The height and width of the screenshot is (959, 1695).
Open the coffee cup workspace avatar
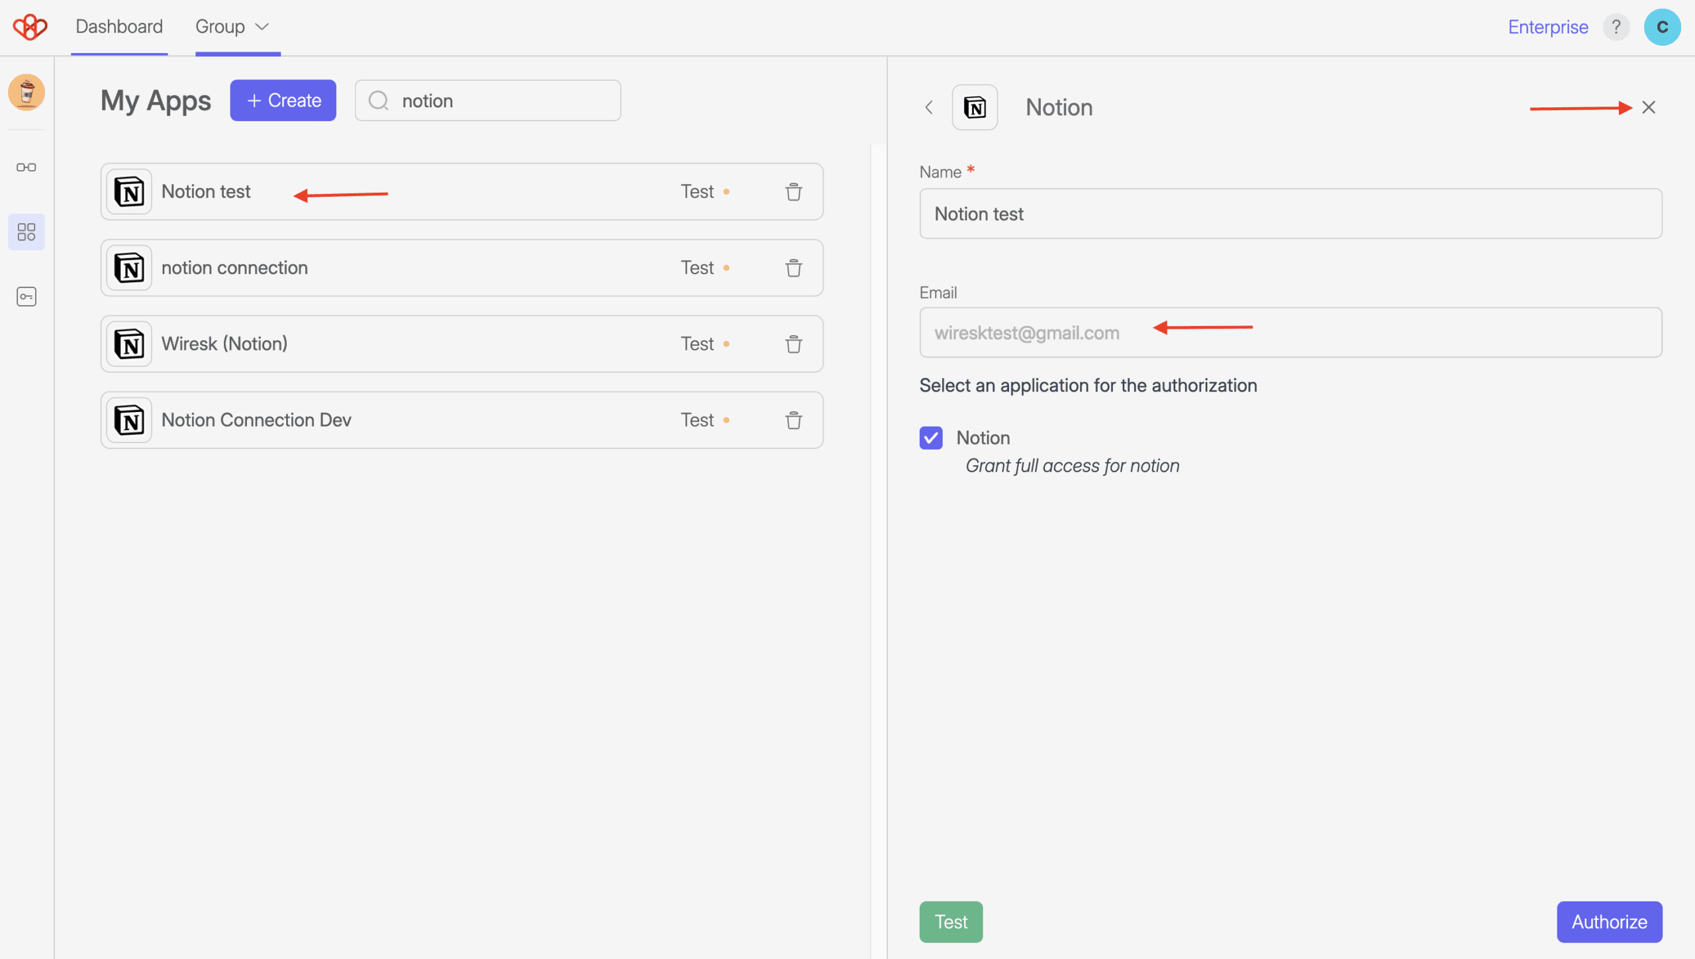[x=26, y=92]
